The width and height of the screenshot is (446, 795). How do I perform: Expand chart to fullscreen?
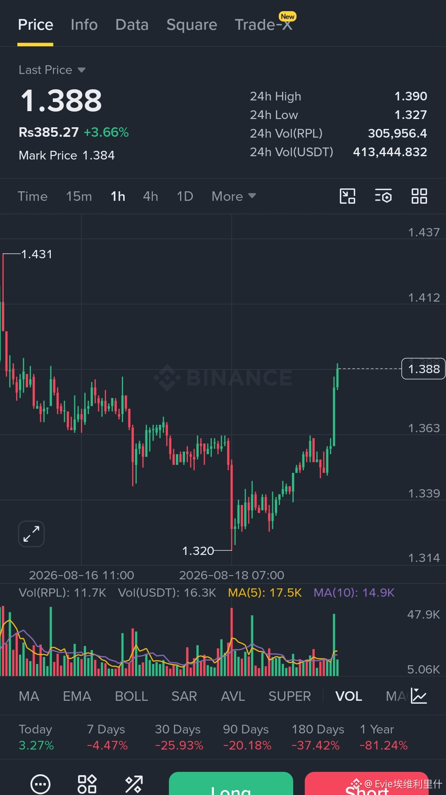click(x=31, y=534)
